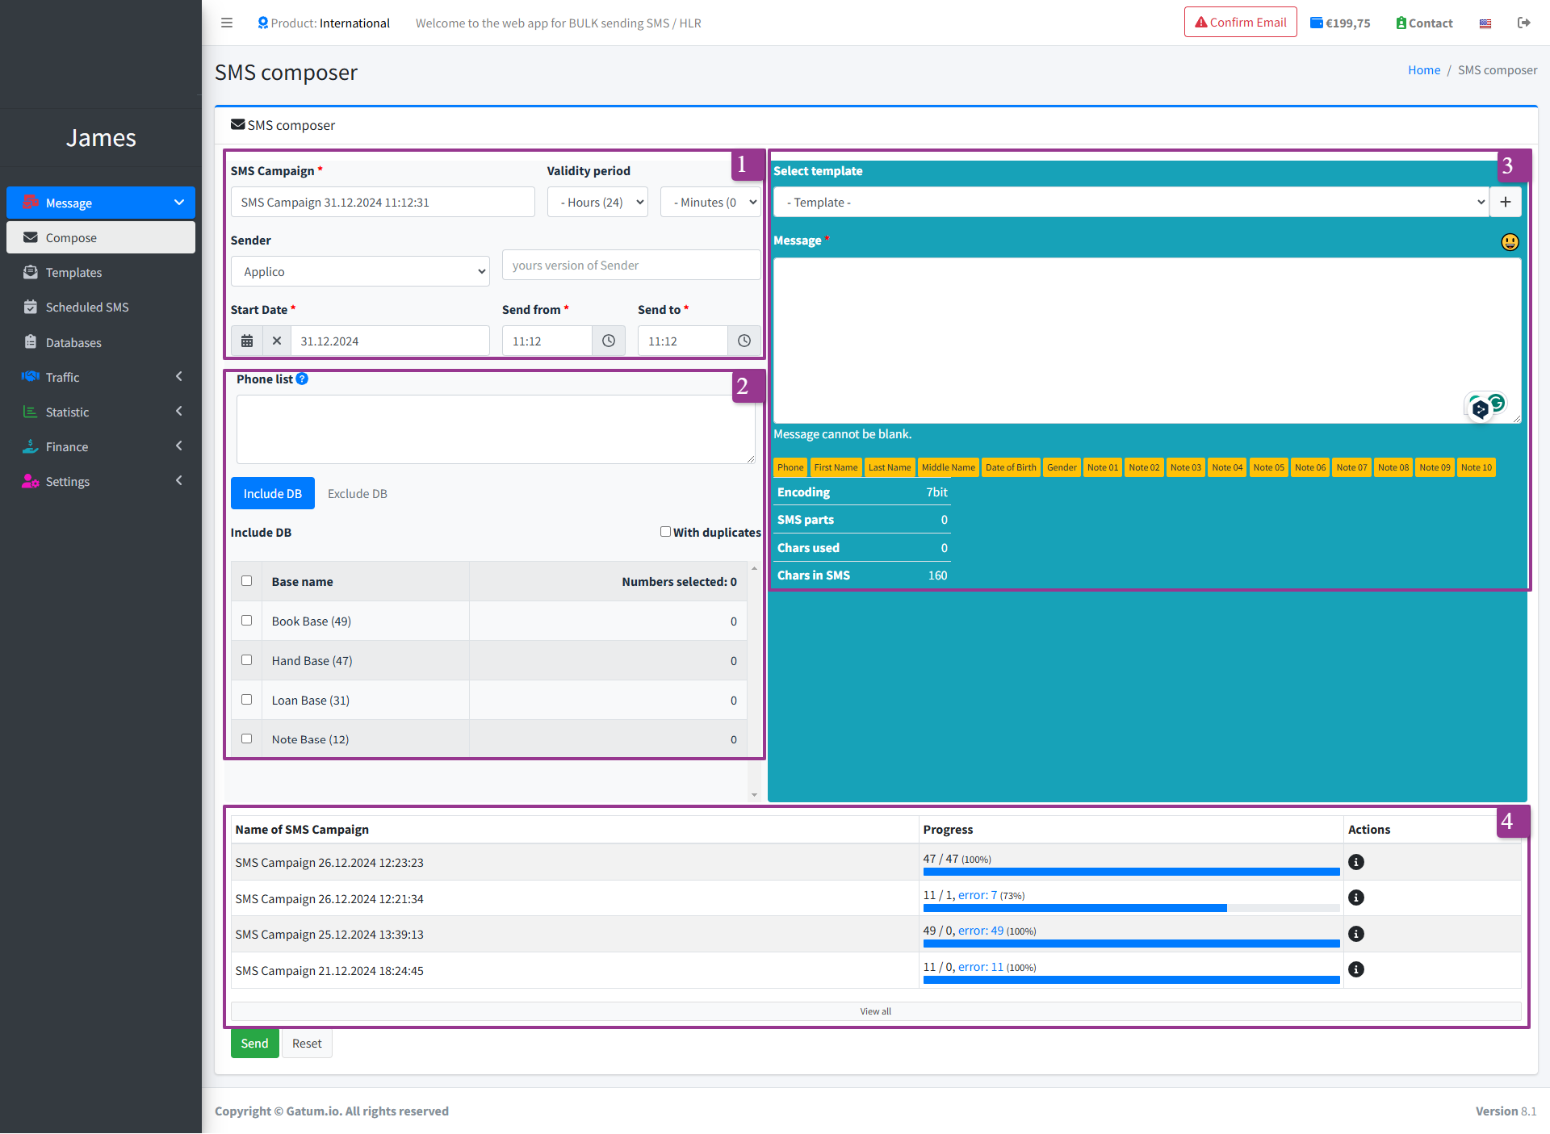
Task: Click the hamburger menu icon
Action: point(227,23)
